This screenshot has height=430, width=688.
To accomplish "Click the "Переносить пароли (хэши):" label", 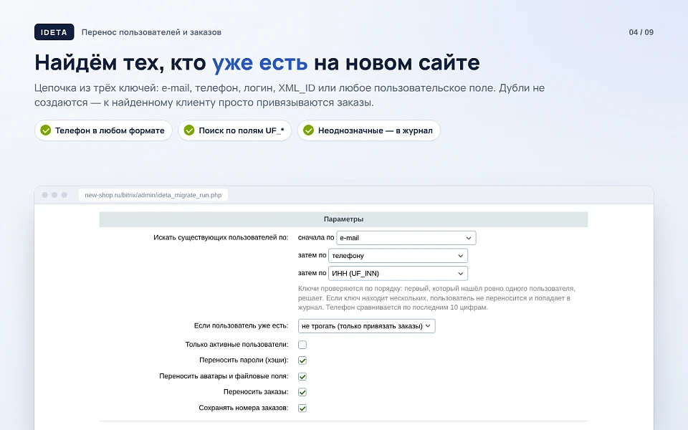I will 244,360.
